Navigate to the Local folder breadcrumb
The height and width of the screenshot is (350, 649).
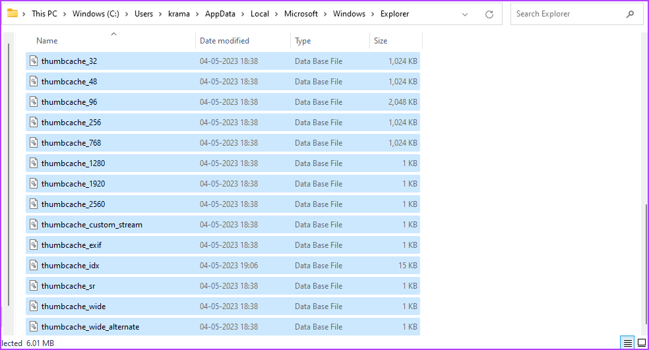click(259, 14)
